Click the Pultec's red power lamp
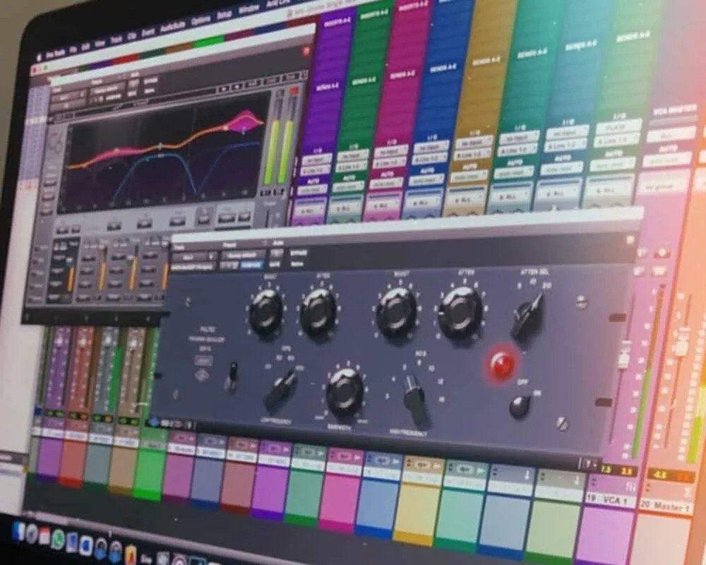The image size is (706, 565). [501, 364]
